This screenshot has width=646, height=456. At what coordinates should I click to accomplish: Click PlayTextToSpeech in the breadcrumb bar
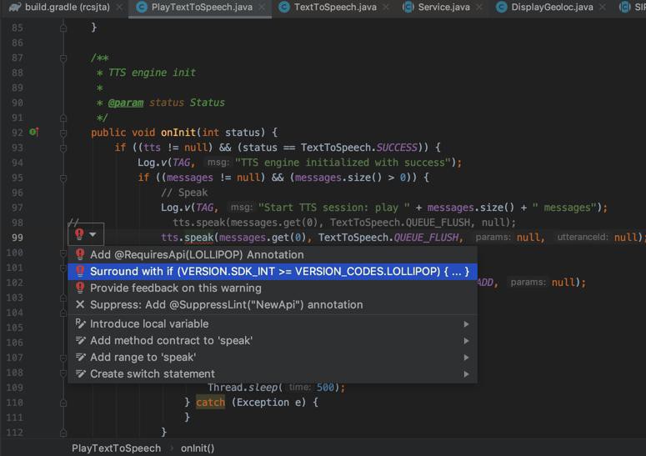click(116, 448)
